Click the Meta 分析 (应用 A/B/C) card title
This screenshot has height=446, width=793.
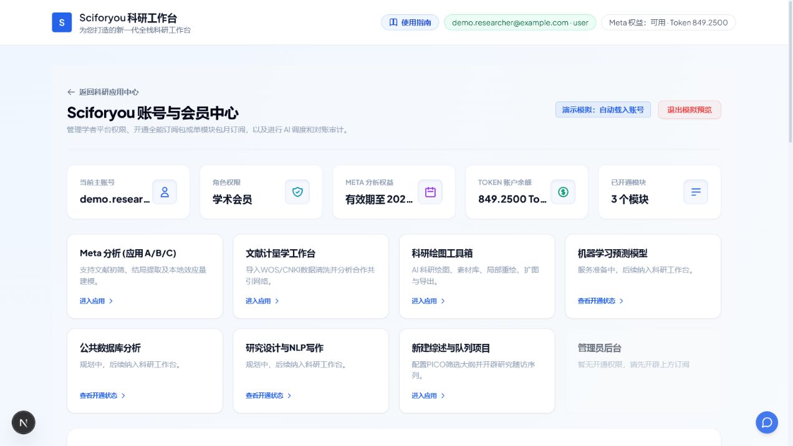128,254
